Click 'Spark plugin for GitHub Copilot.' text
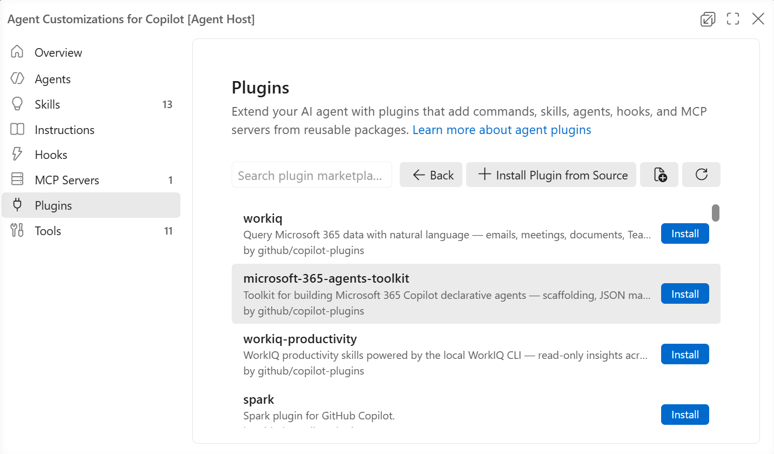Image resolution: width=774 pixels, height=454 pixels. (319, 416)
